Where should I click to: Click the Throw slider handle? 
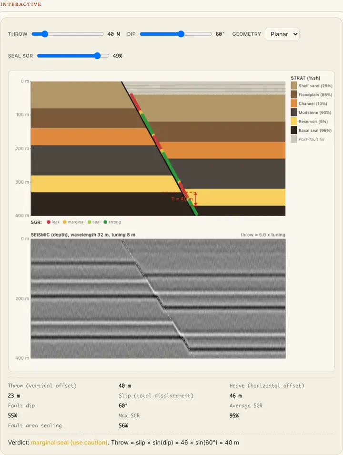tap(44, 34)
